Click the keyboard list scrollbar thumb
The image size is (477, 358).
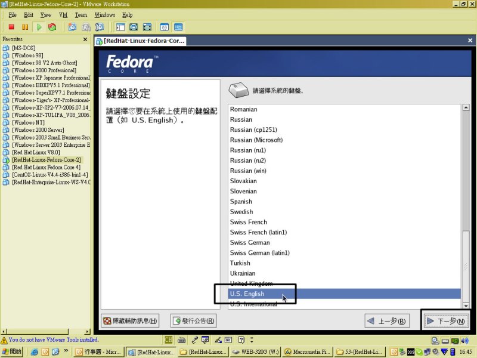tap(466, 266)
